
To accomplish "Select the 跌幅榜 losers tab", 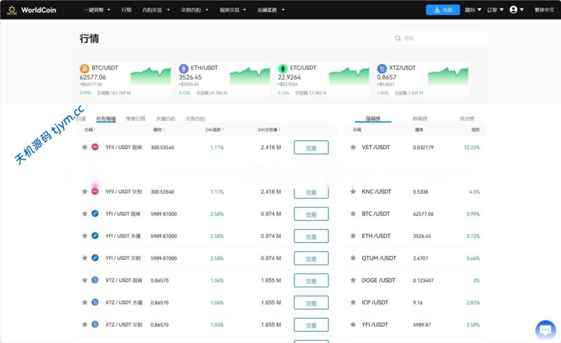I will tap(420, 118).
